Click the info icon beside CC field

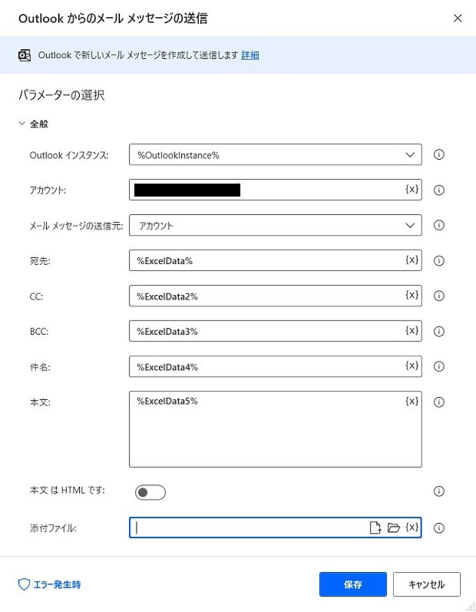(x=439, y=296)
